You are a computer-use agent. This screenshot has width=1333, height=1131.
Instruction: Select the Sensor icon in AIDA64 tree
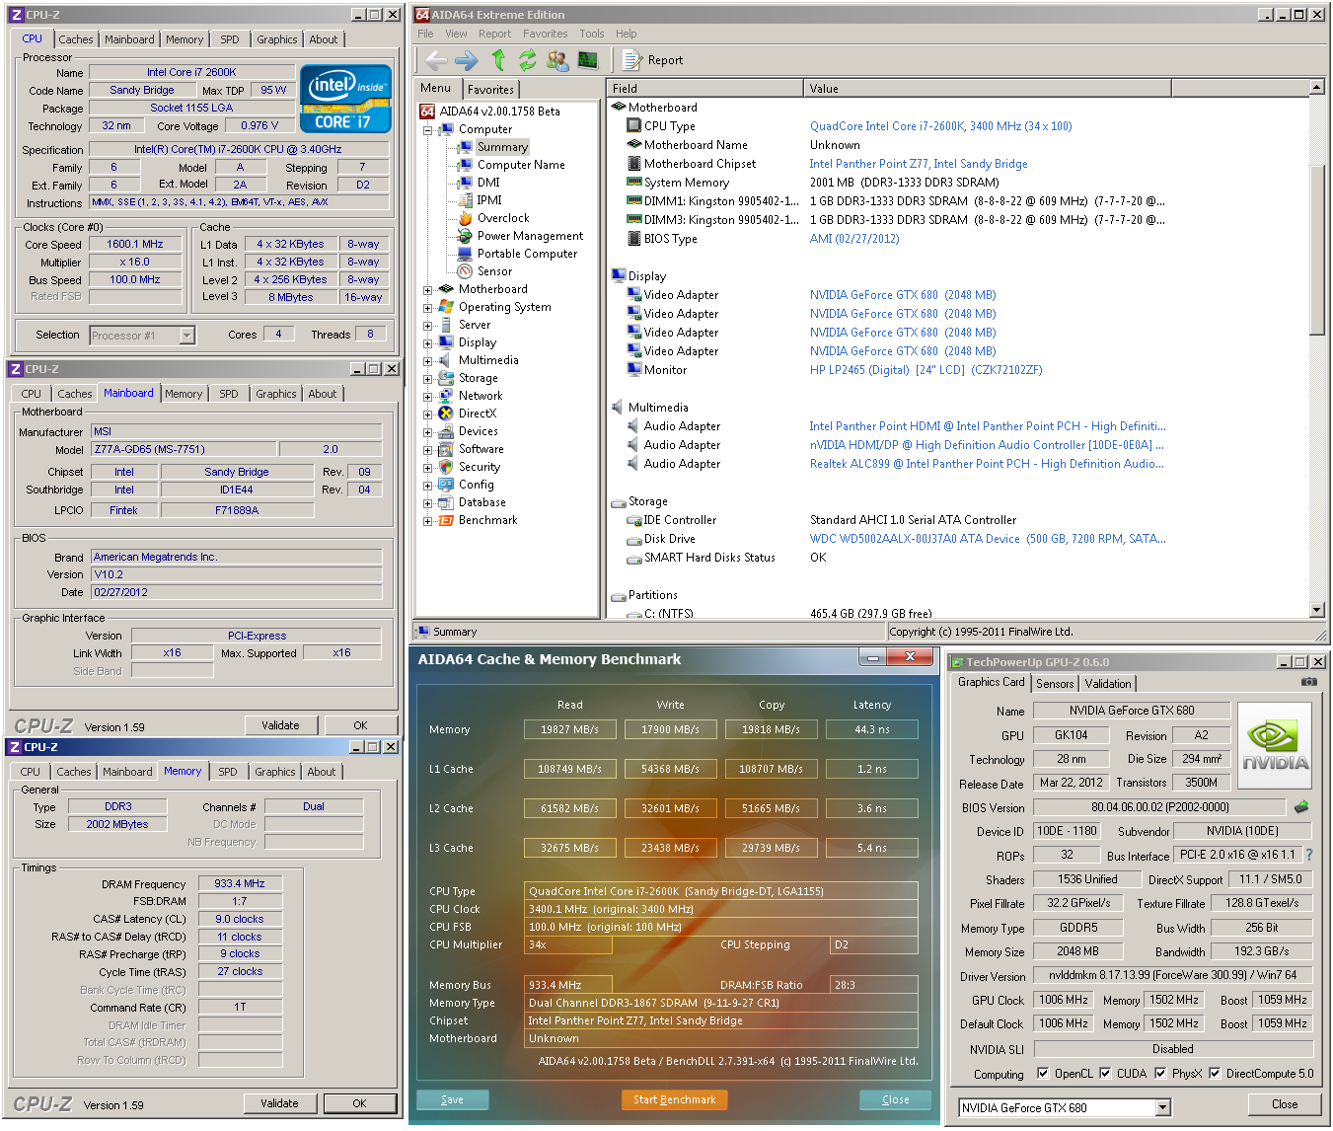coord(465,271)
